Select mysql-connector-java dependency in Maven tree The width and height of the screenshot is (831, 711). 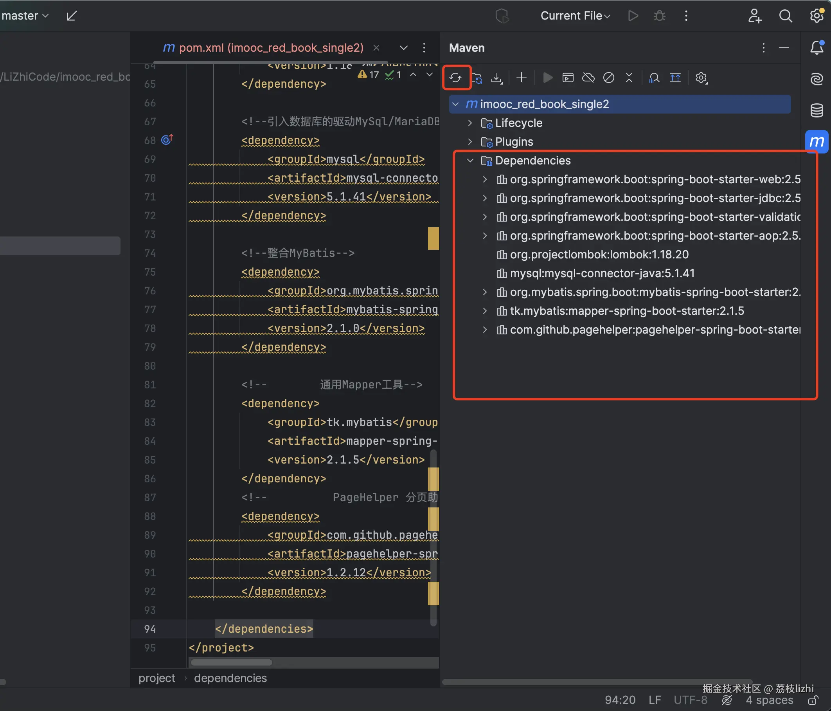(602, 274)
